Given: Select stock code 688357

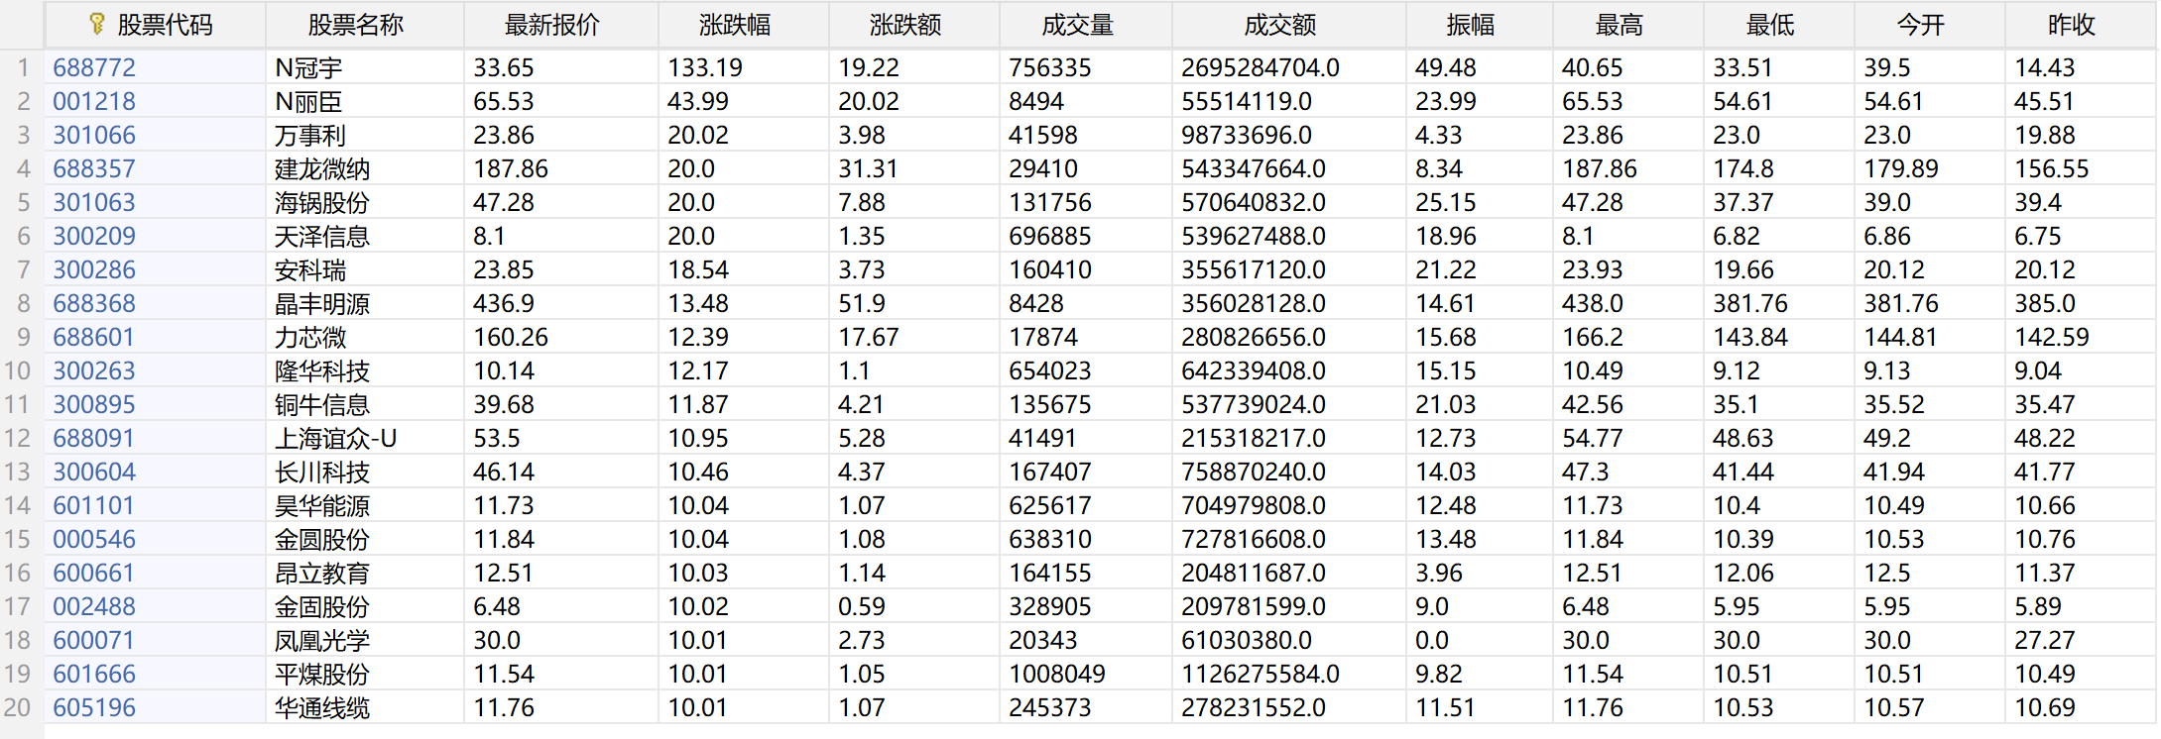Looking at the screenshot, I should (94, 168).
